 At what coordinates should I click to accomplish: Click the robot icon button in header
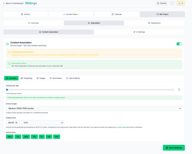click(181, 3)
